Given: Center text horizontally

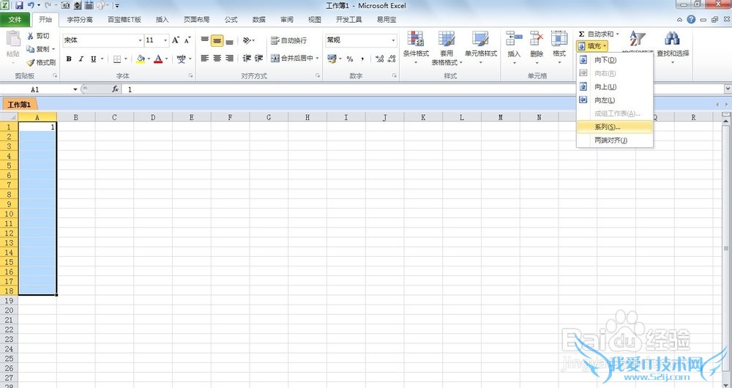Looking at the screenshot, I should pos(217,59).
